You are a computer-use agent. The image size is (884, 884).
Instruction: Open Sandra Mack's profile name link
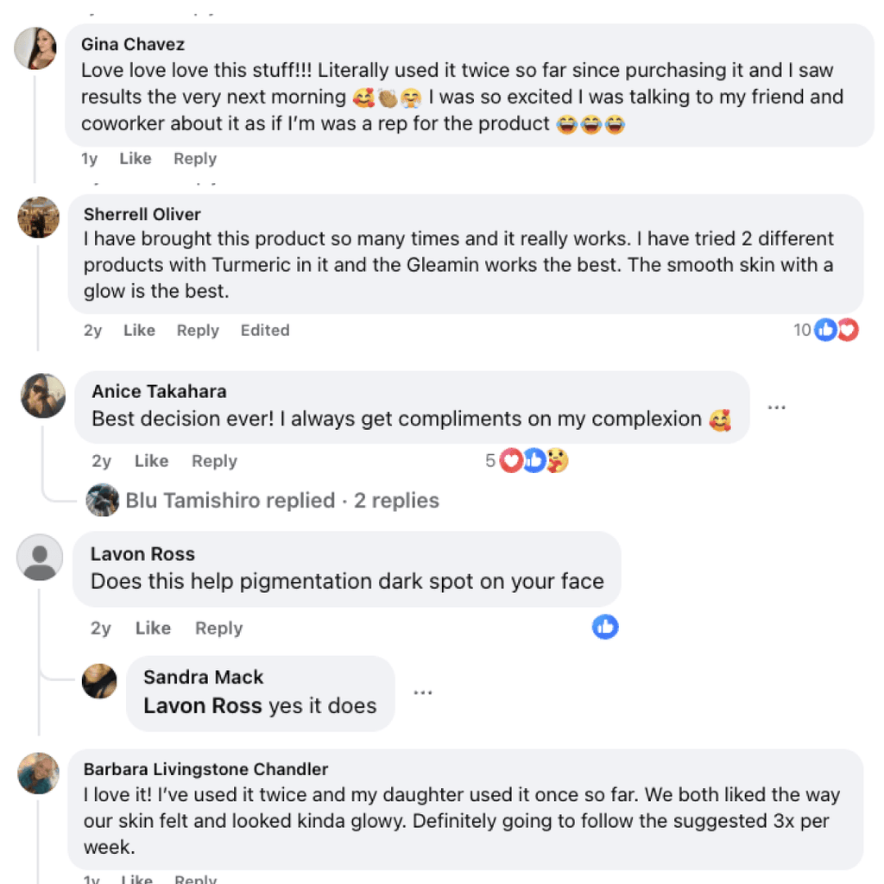203,678
